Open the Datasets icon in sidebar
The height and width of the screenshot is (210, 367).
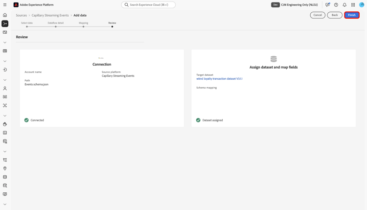[x=5, y=177]
